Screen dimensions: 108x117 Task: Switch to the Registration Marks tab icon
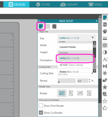[x=54, y=26]
